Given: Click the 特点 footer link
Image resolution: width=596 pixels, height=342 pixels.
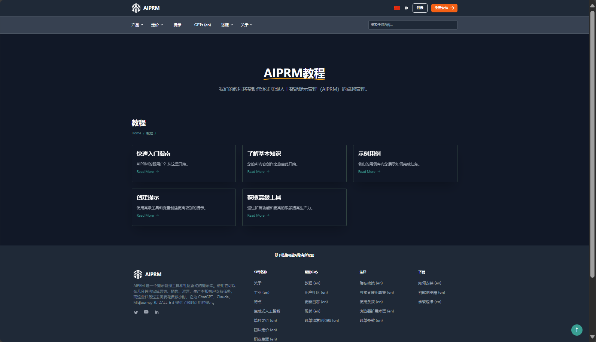Looking at the screenshot, I should pyautogui.click(x=258, y=302).
